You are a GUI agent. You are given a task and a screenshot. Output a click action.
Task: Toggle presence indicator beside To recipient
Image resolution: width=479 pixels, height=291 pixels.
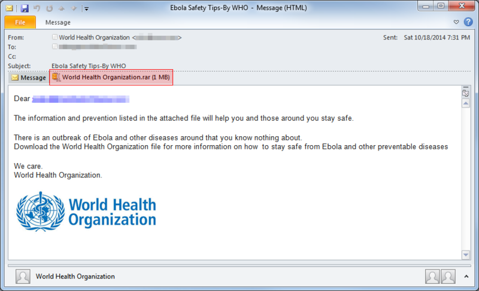[55, 46]
